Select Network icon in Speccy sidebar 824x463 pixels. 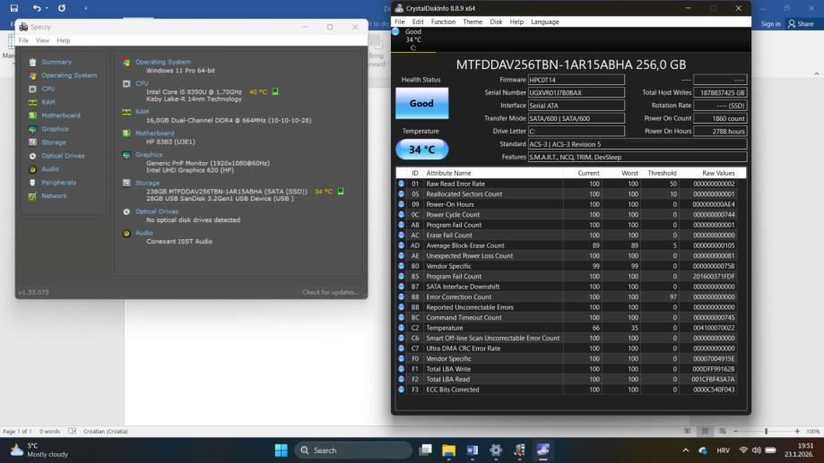(x=32, y=196)
